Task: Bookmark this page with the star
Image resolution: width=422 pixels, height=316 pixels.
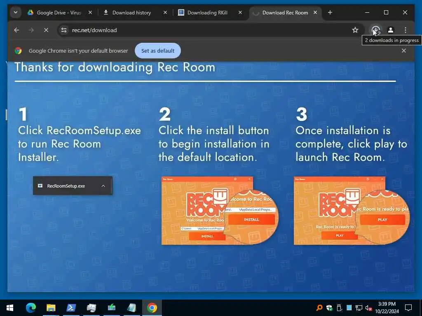Action: [355, 30]
